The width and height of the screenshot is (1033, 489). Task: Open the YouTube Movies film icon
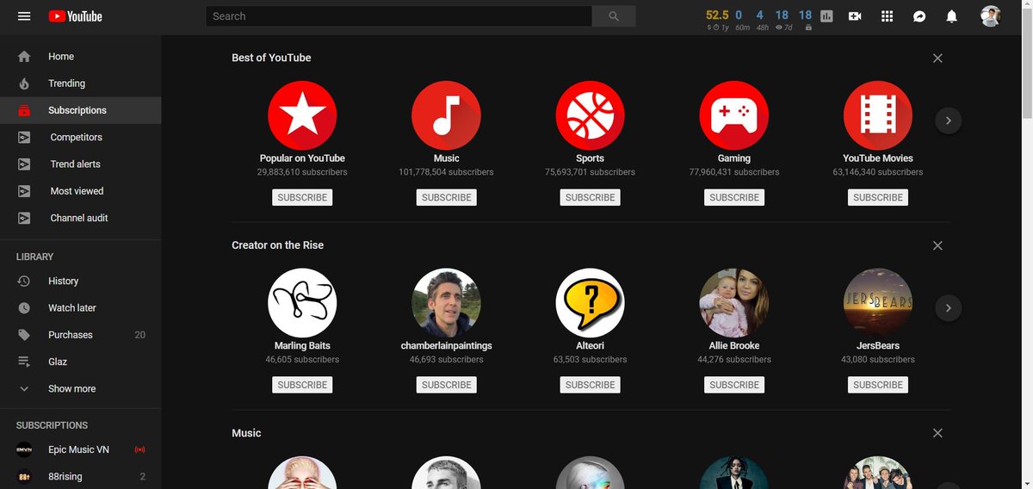tap(877, 115)
